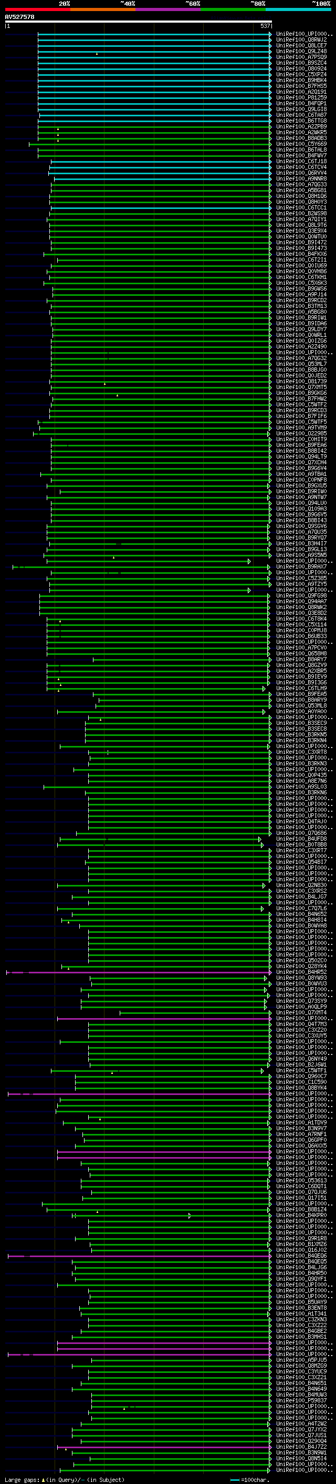Click the orange ~40% identity legend bar
Viewport: 336px width, 1484px height.
103,9
